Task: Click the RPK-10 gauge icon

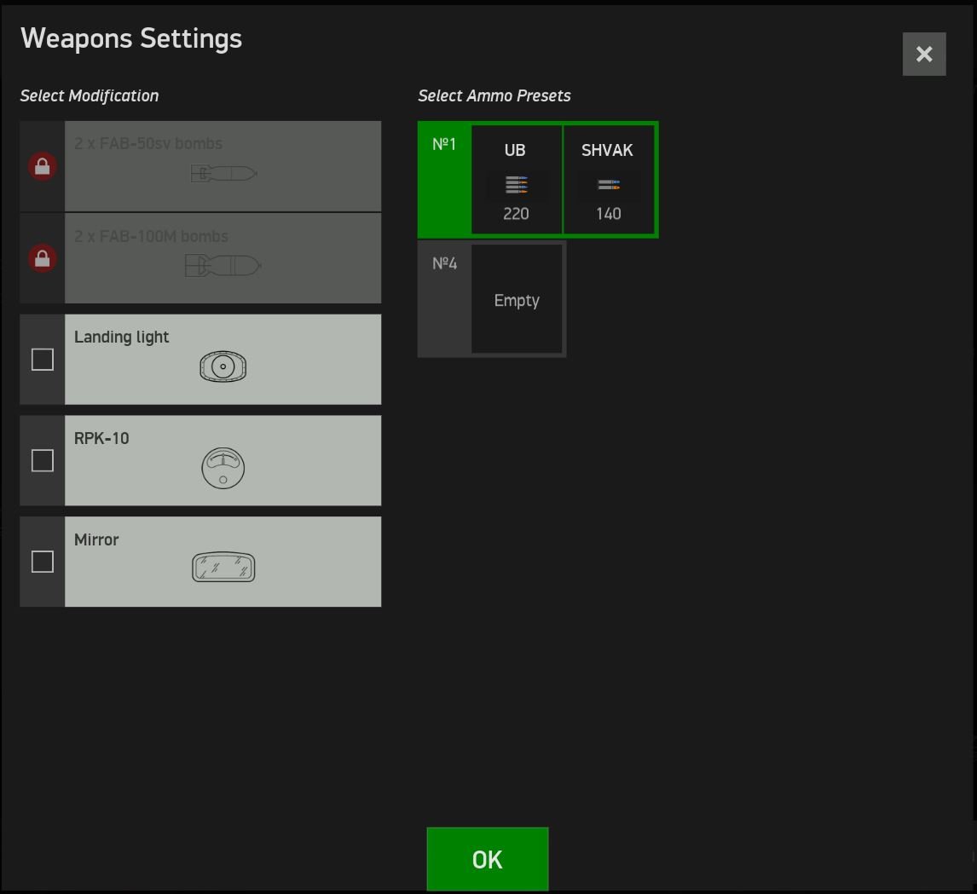Action: click(x=223, y=468)
